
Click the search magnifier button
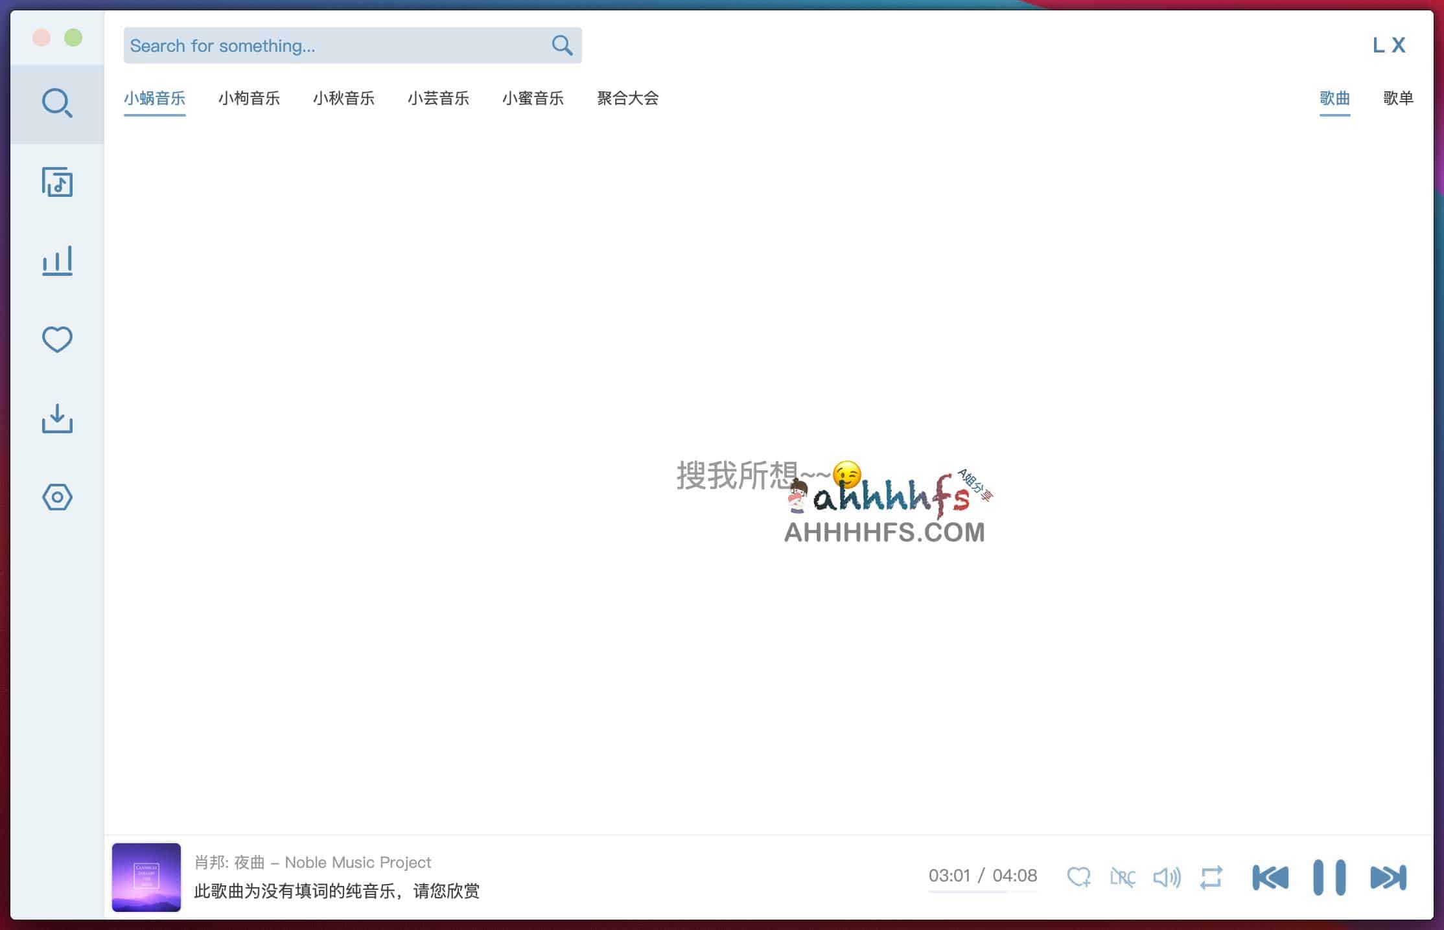click(x=561, y=45)
